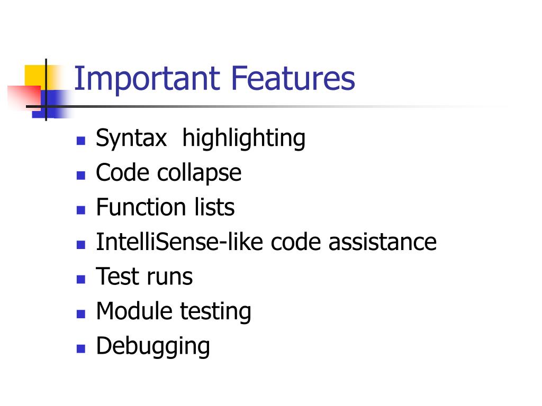Select the "Module testing" text line

[174, 312]
